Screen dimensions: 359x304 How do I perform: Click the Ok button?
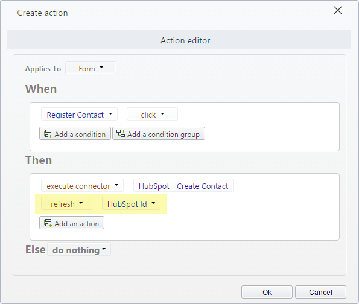point(267,292)
